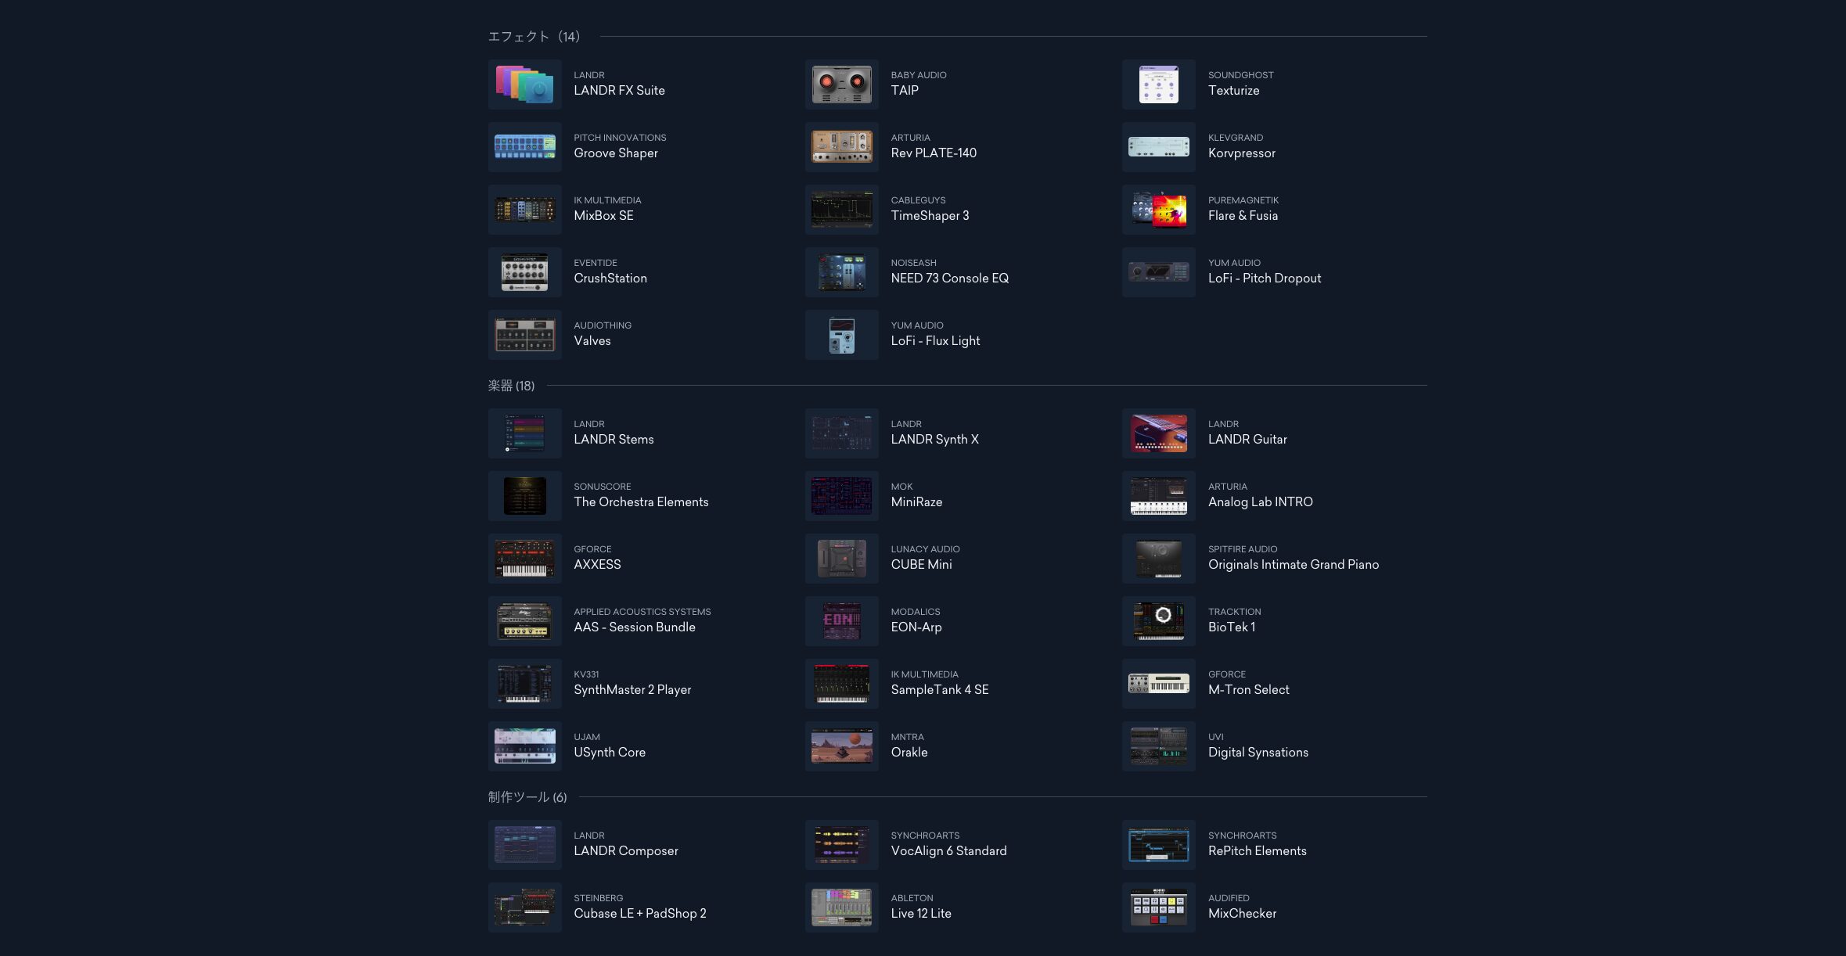Select the MixBox SE thumbnail
This screenshot has height=956, width=1846.
pos(524,210)
